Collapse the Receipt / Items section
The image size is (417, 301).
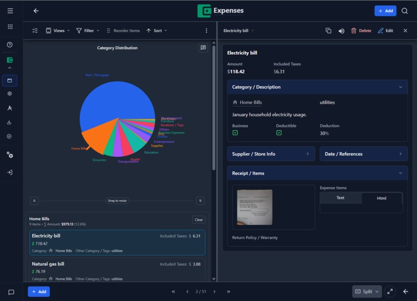317,173
